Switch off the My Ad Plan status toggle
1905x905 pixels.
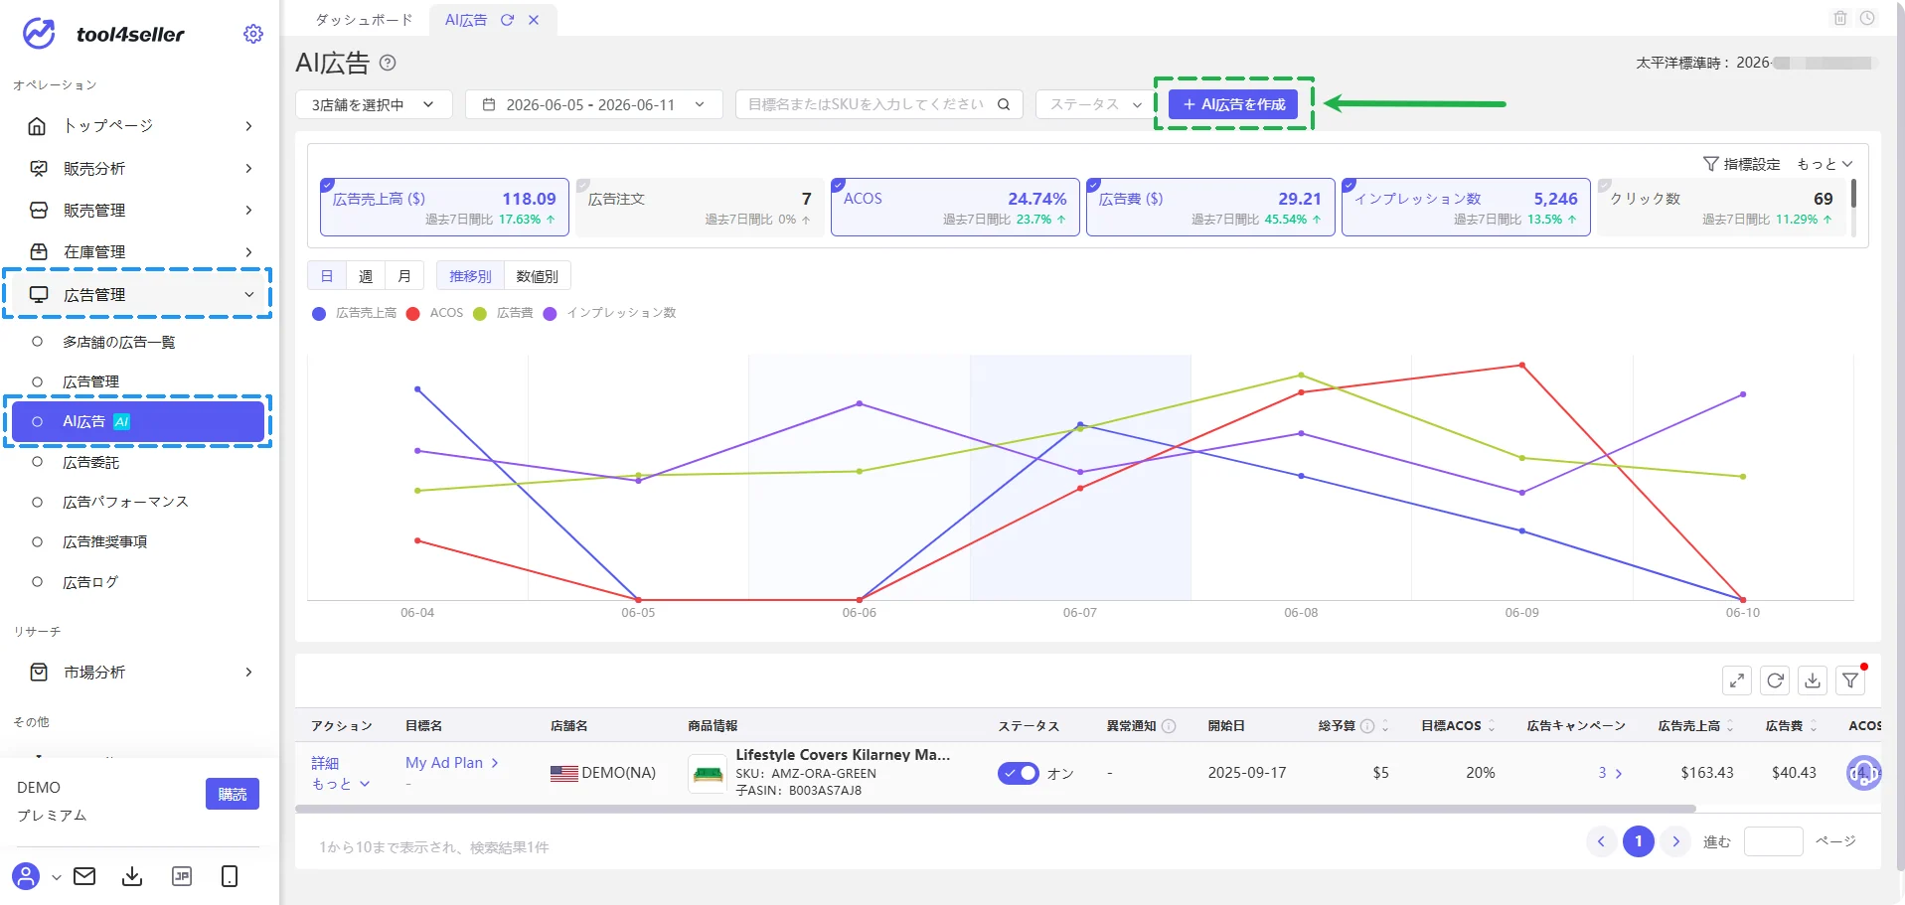[x=1019, y=773]
